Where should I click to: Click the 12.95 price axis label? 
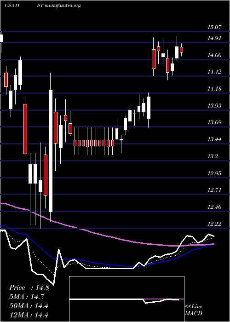click(214, 173)
